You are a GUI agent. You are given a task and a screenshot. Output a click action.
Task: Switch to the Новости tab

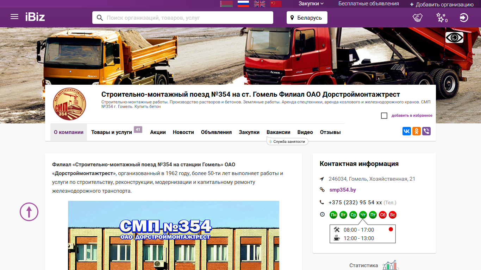tap(183, 132)
